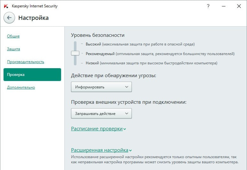This screenshot has height=170, width=247.
Task: Go back using the arrow button
Action: point(9,18)
